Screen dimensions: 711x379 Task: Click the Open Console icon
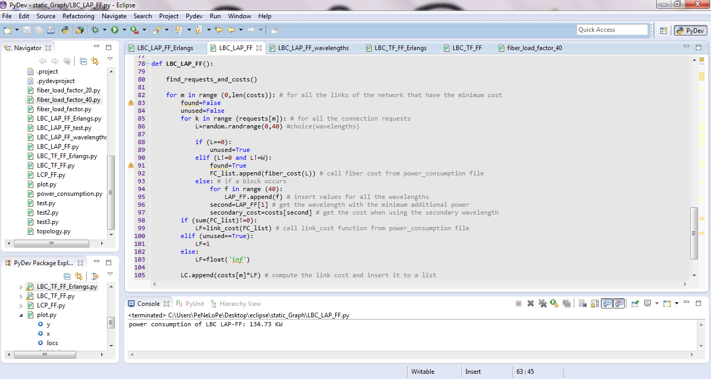point(667,303)
